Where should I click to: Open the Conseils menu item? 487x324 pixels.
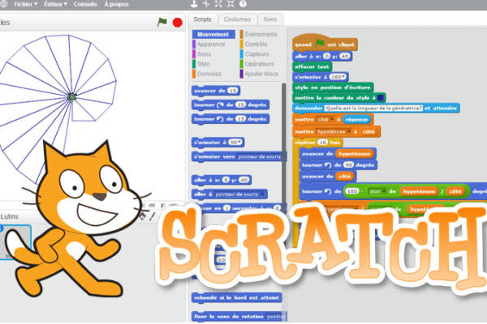(85, 4)
